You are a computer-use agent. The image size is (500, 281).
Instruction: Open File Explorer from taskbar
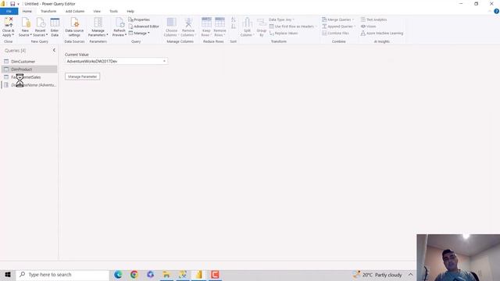coord(166,275)
